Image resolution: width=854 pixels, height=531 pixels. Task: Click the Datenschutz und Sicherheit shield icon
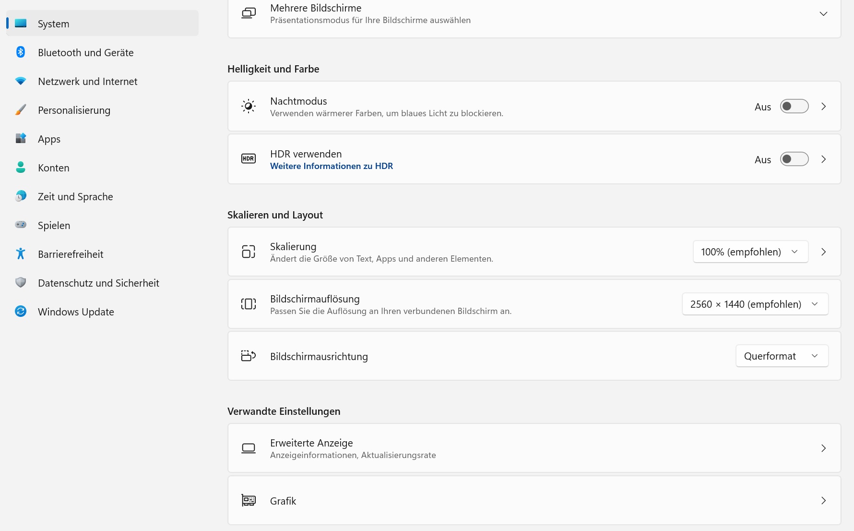(21, 283)
